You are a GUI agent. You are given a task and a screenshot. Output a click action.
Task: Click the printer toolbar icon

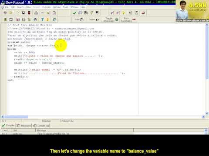[36, 13]
